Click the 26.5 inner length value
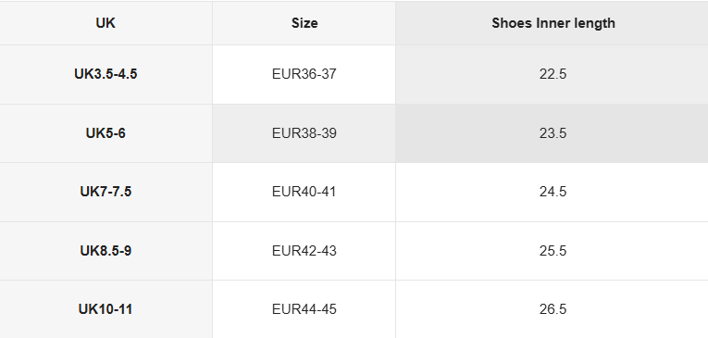708x338 pixels. 553,309
